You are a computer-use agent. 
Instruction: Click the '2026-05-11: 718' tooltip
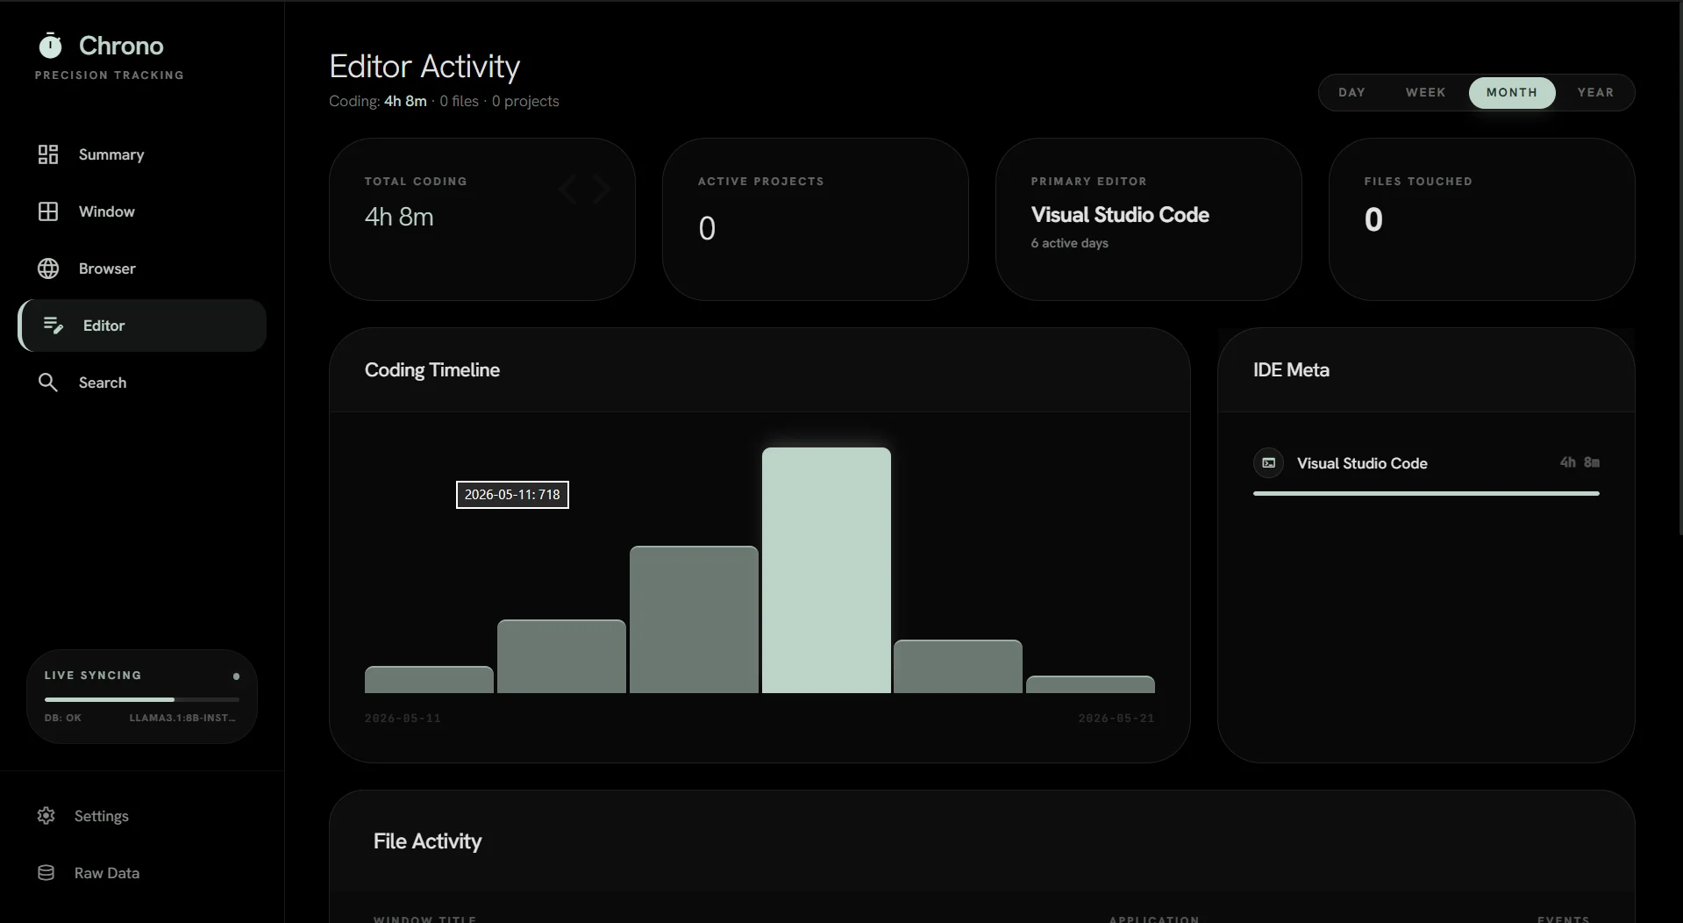[x=512, y=495]
